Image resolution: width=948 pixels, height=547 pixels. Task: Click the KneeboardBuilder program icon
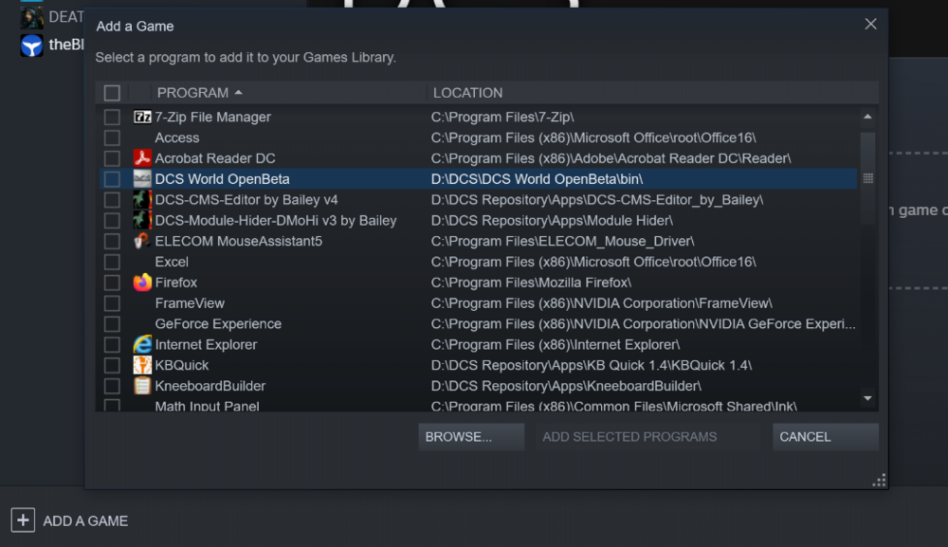point(142,386)
